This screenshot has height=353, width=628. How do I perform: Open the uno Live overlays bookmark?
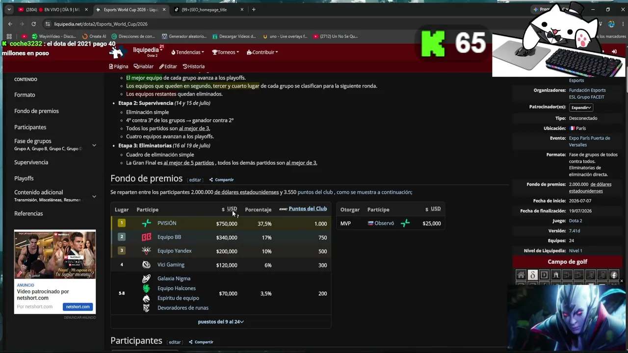(x=285, y=36)
